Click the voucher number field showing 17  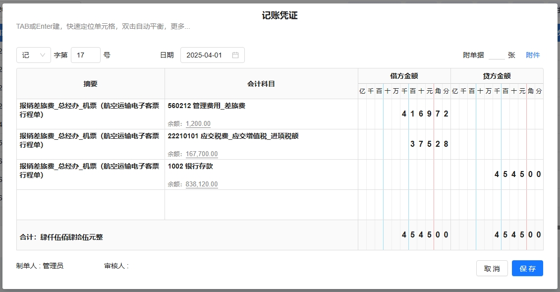pos(85,55)
